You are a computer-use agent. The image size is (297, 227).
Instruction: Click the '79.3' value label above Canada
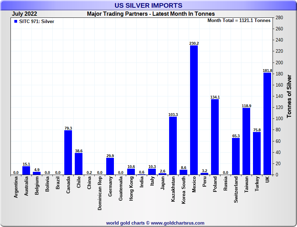click(68, 128)
